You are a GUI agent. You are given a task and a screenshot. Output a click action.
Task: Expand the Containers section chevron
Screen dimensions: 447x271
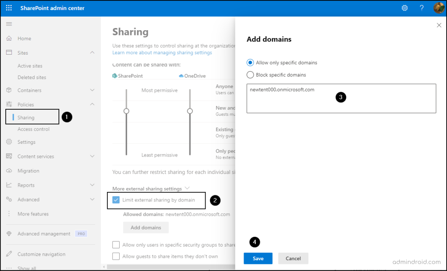pos(92,90)
